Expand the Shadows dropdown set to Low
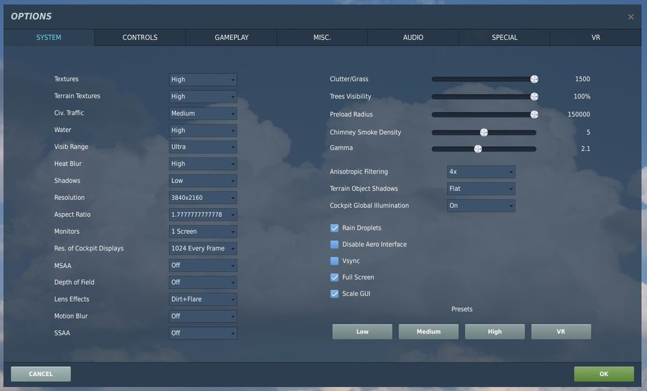The height and width of the screenshot is (391, 647). 203,181
